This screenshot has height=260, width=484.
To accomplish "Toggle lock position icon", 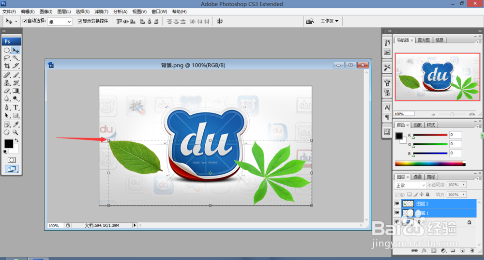I will tap(422, 194).
